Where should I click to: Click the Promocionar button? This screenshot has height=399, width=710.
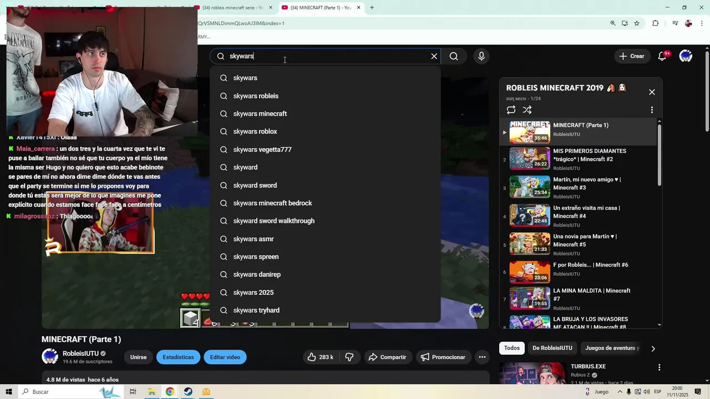443,357
